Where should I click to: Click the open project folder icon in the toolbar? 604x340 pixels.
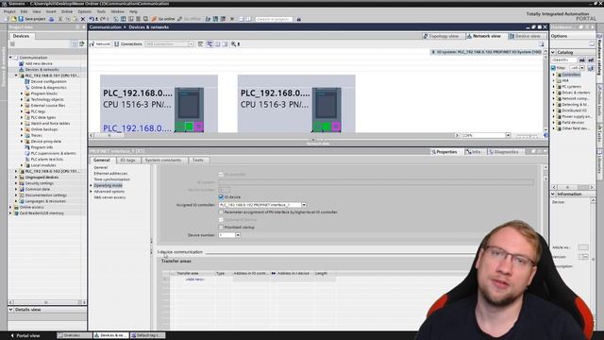14,19
